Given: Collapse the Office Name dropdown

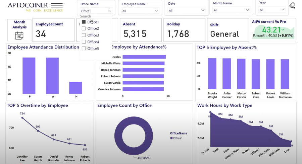Looking at the screenshot, I should [109, 11].
